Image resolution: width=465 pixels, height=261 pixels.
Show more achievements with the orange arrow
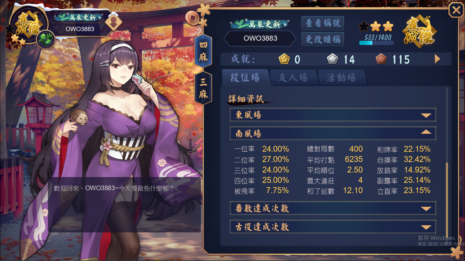pyautogui.click(x=437, y=59)
